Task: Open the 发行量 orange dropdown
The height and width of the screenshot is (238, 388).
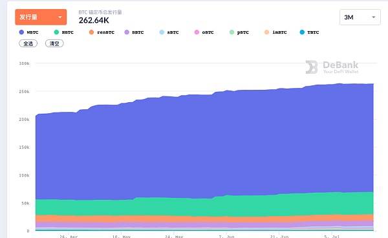Action: pyautogui.click(x=41, y=17)
